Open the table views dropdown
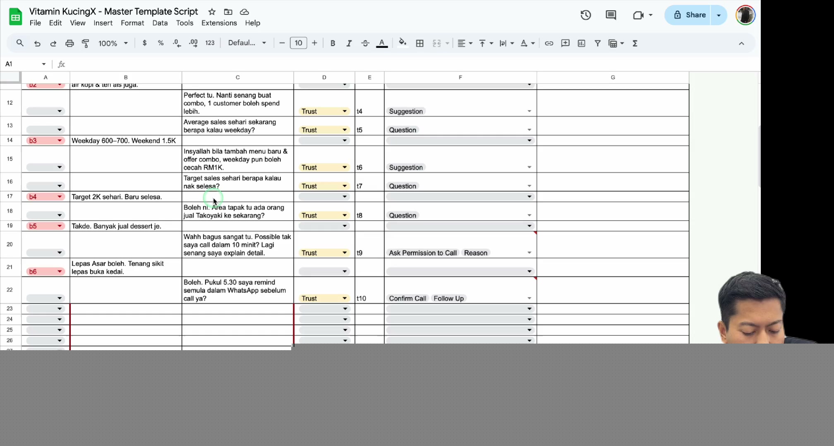 (616, 43)
